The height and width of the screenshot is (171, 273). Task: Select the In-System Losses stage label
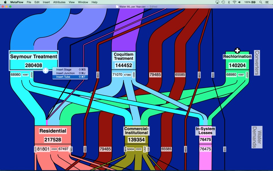click(205, 131)
